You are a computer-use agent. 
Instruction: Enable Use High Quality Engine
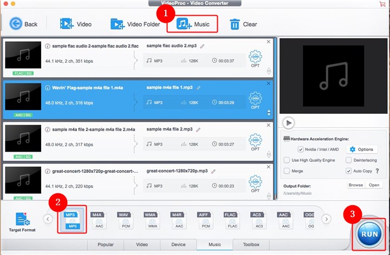(x=287, y=160)
